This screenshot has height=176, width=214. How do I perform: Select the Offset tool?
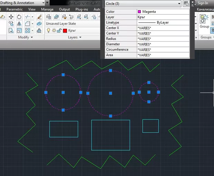(39, 30)
